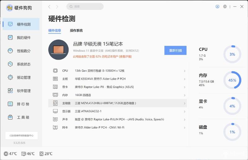Open the 软件管理 grid icon
This screenshot has height=160, width=248.
point(10,90)
